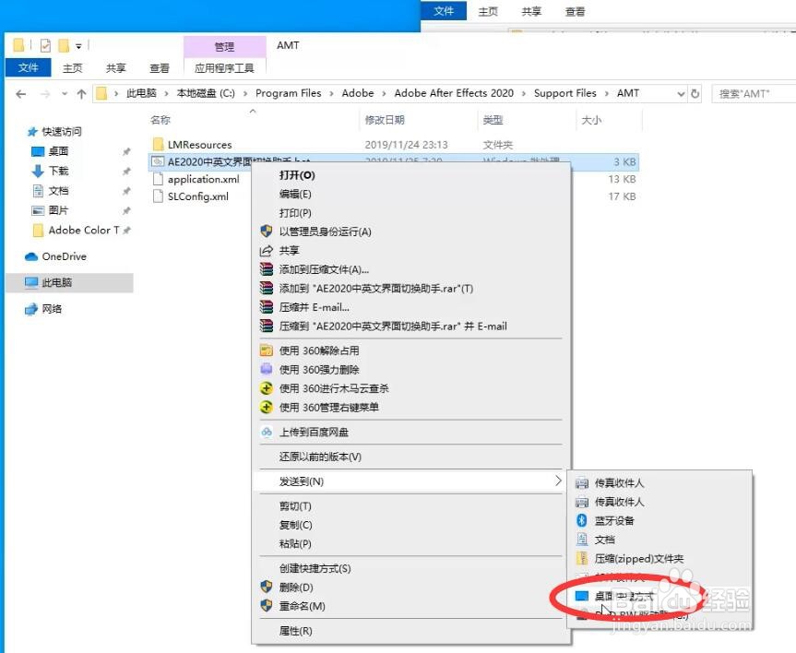
Task: Click Adobe After Effects 2020 breadcrumb
Action: tap(454, 93)
